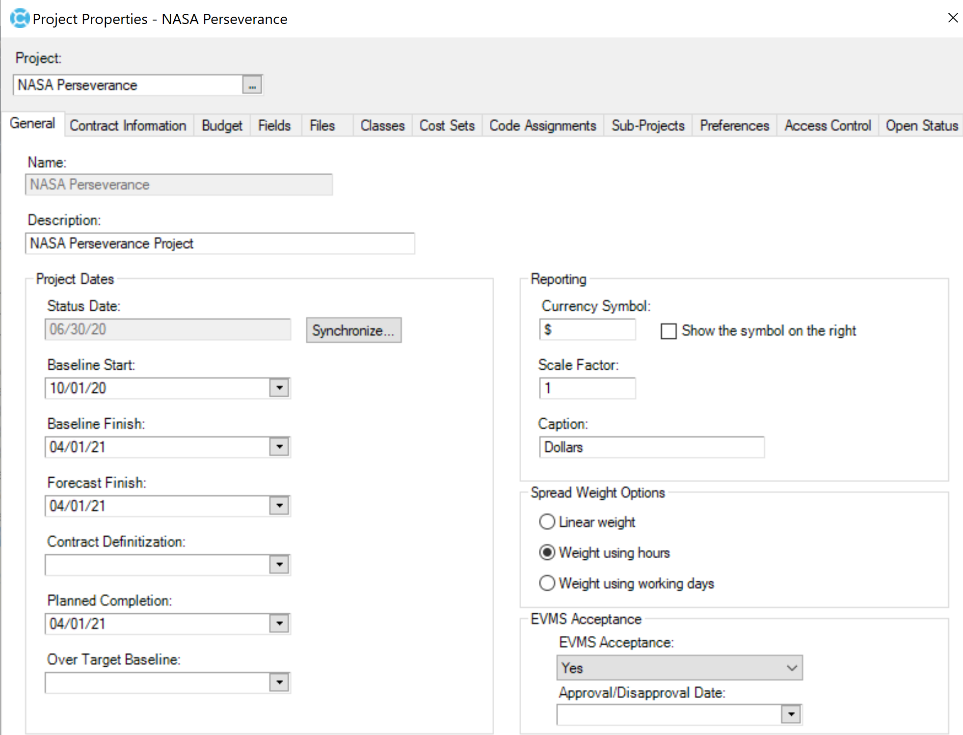Image resolution: width=963 pixels, height=735 pixels.
Task: Open the Access Control tab
Action: [x=828, y=126]
